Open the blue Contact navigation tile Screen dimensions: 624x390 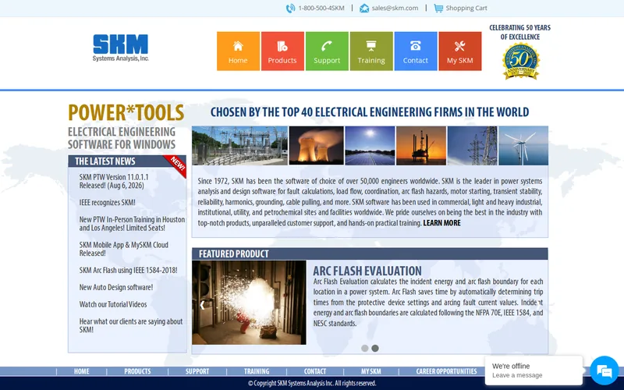(416, 51)
